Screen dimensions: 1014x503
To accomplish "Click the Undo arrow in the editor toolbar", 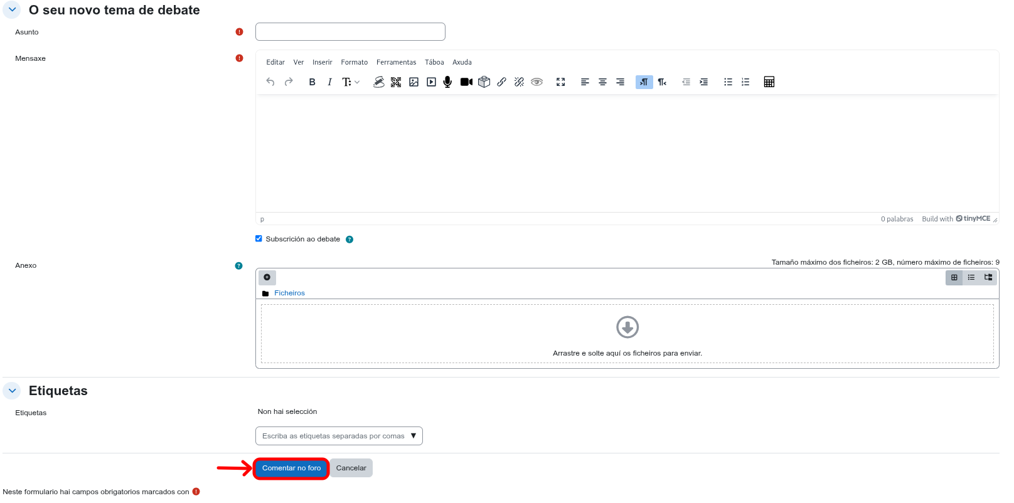I will [270, 82].
